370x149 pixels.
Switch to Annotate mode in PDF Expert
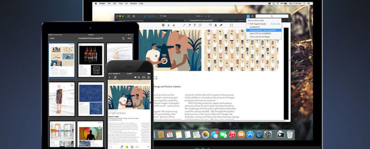pos(150,16)
